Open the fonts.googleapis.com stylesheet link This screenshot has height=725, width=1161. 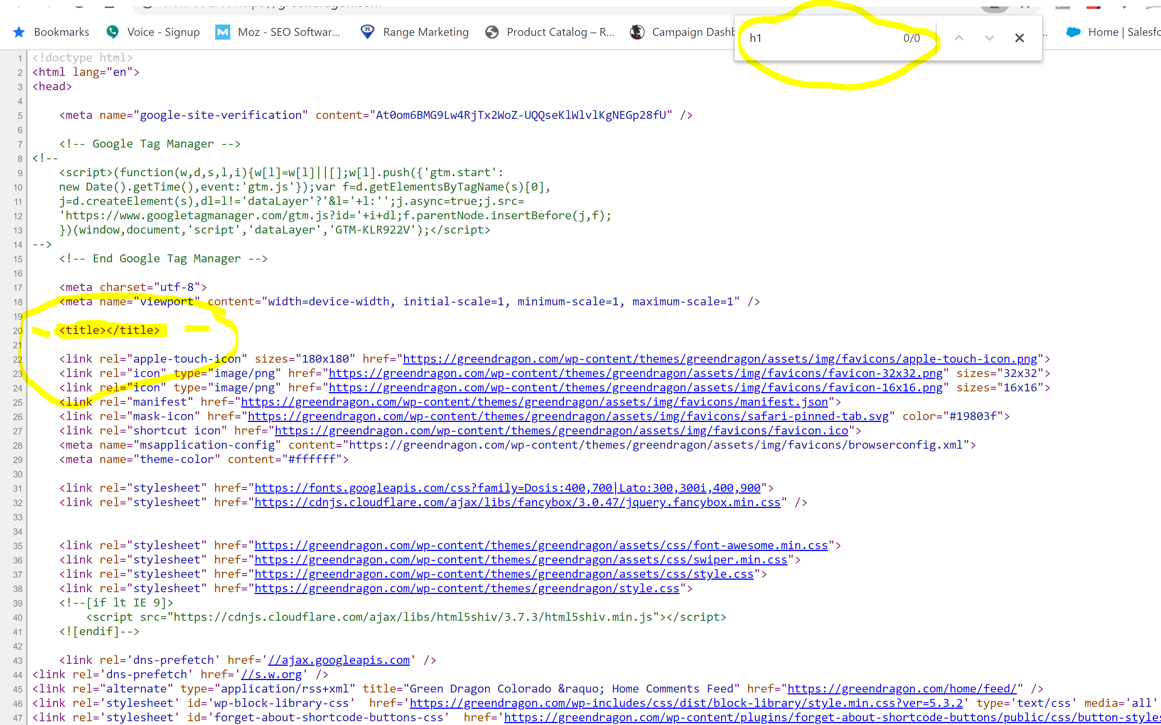click(507, 488)
